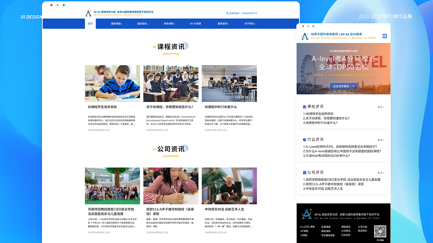
Task: Open 托福课程 footer link
Action: 326,227
